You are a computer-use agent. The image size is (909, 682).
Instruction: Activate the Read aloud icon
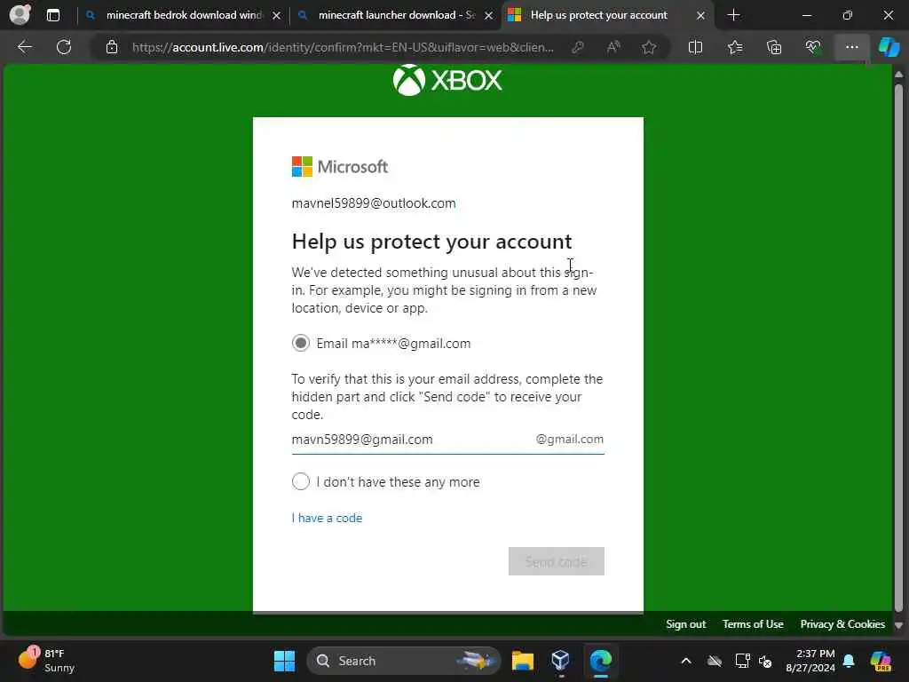click(613, 47)
